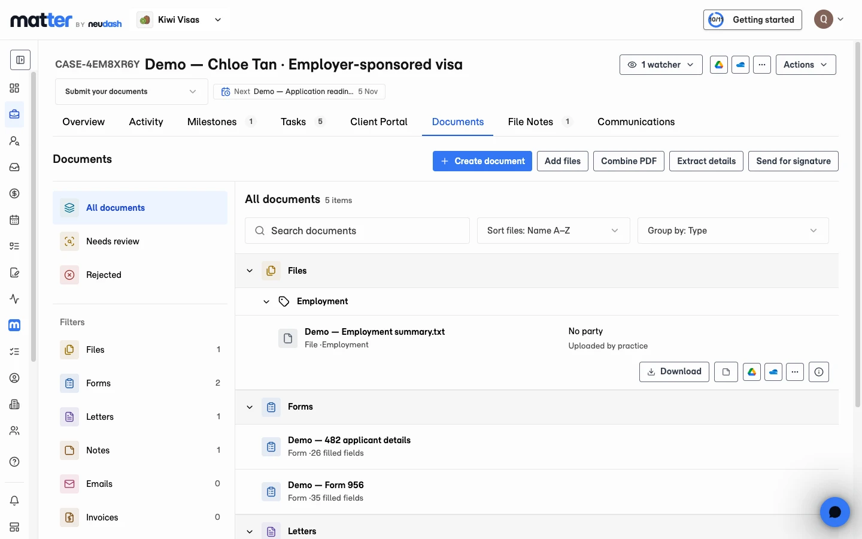Open the briefcase cases icon in sidebar
Image resolution: width=862 pixels, height=539 pixels.
[x=14, y=114]
